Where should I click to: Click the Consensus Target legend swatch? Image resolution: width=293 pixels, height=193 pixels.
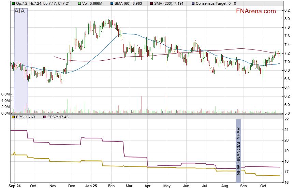[193, 3]
